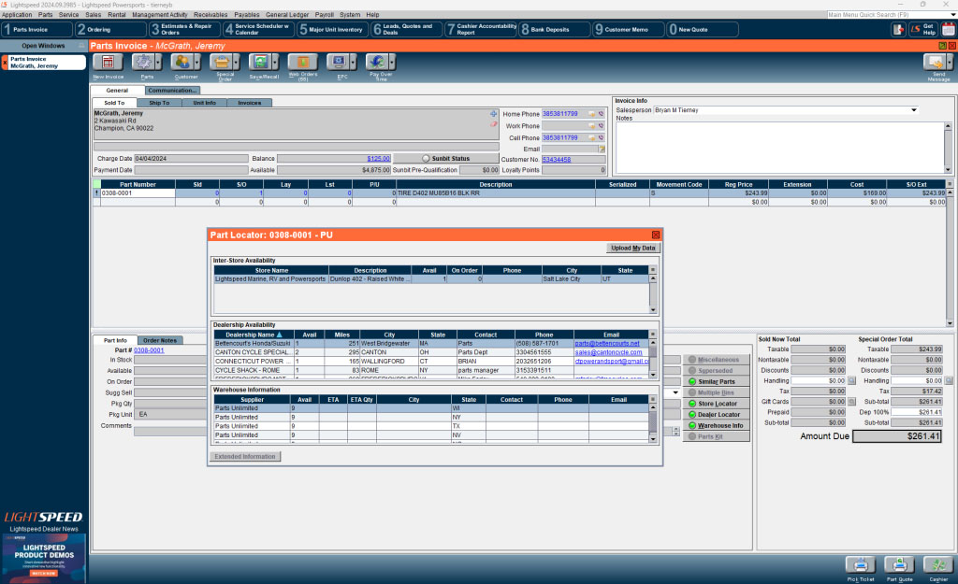
Task: Open customer number 53434458 link
Action: (x=557, y=160)
